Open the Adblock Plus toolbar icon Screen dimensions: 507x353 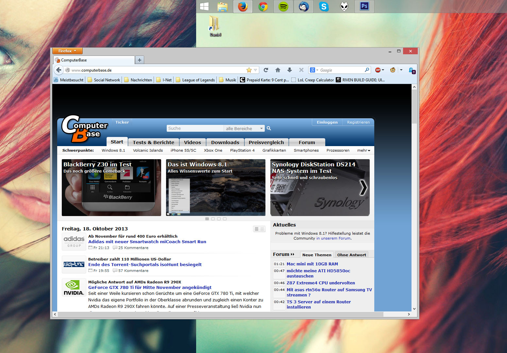point(378,70)
